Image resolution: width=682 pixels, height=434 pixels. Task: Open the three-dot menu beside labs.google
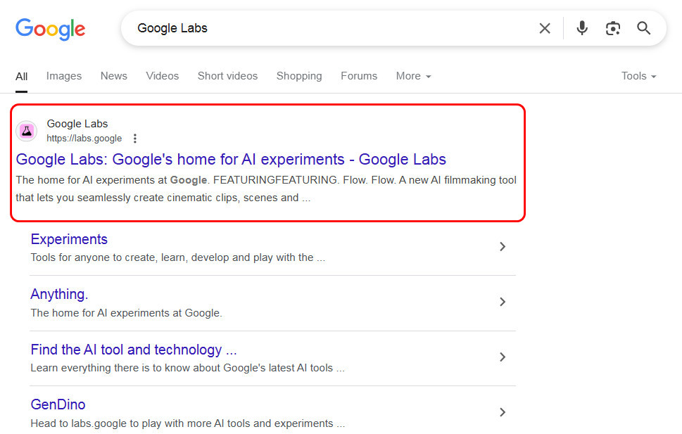click(134, 139)
